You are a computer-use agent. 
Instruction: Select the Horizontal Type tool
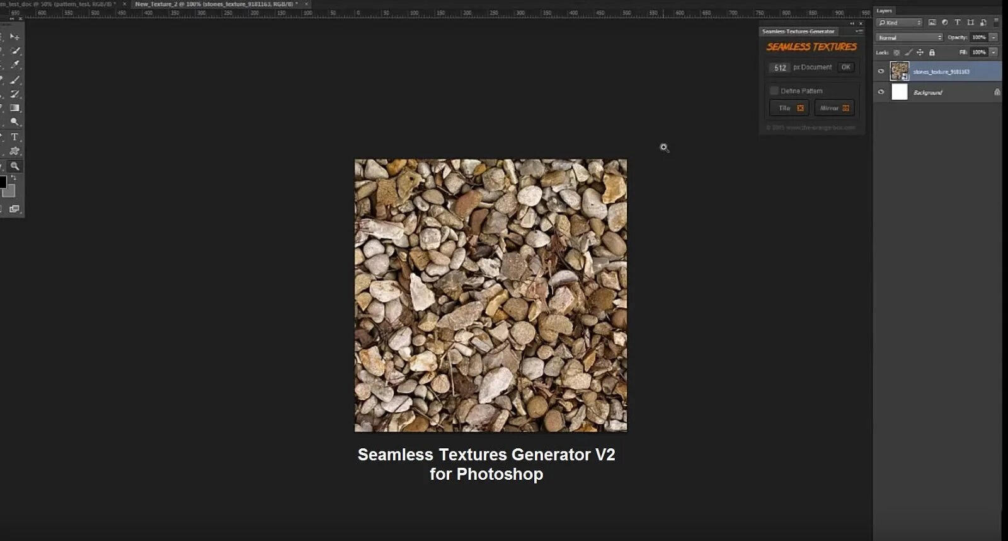coord(15,137)
